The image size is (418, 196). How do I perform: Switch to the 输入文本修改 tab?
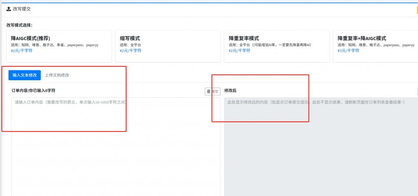pos(24,75)
